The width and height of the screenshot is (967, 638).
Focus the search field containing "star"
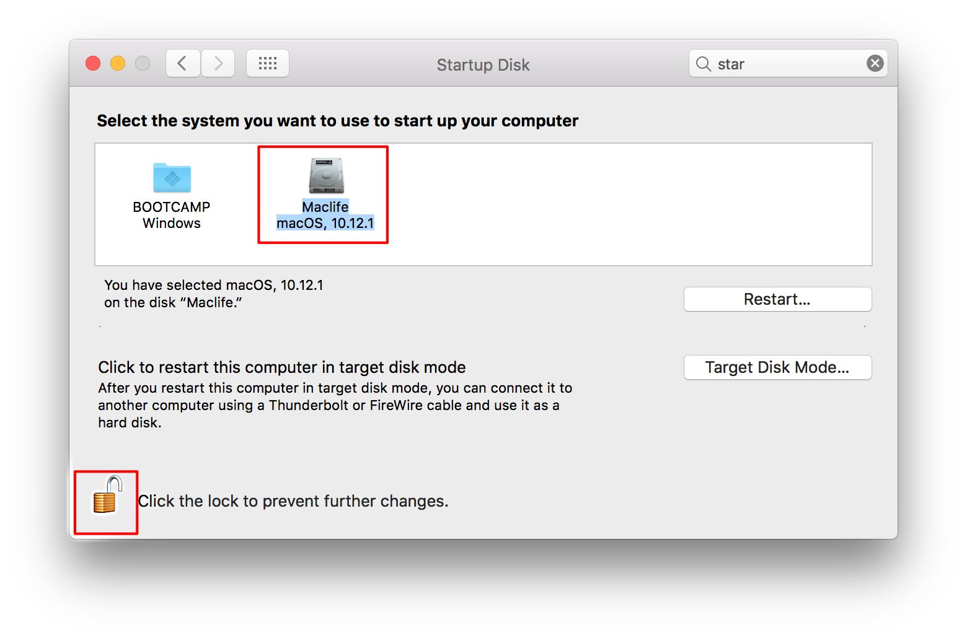[787, 64]
